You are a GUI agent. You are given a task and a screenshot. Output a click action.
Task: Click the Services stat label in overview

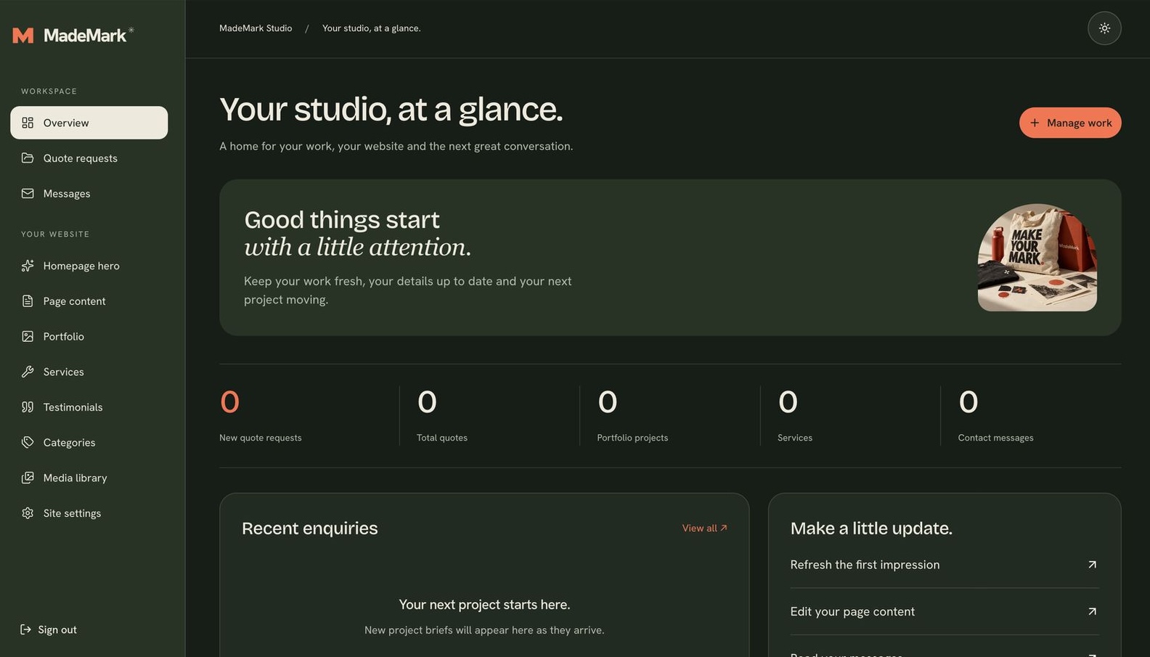click(795, 438)
